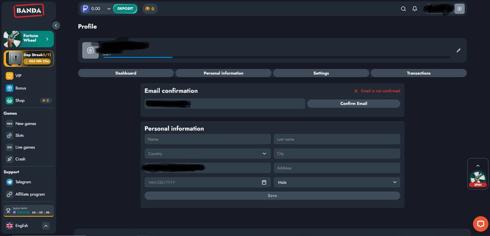Expand the balance currency dropdown
The height and width of the screenshot is (236, 490).
109,9
